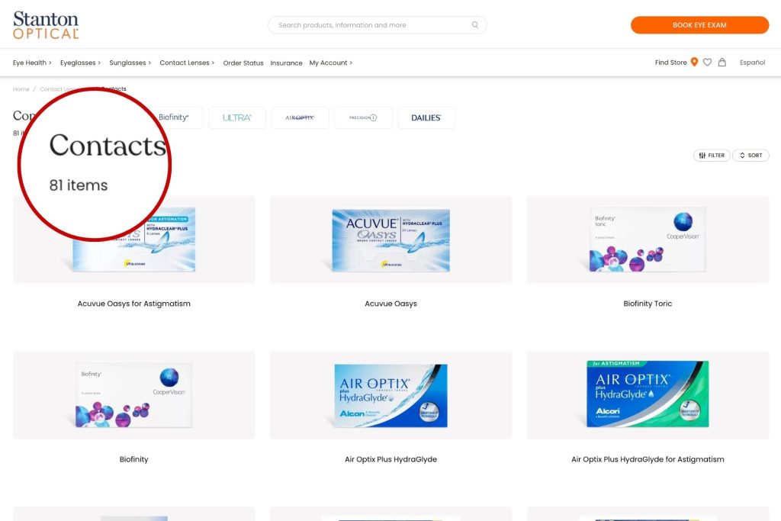
Task: Switch language to Español
Action: coord(752,63)
